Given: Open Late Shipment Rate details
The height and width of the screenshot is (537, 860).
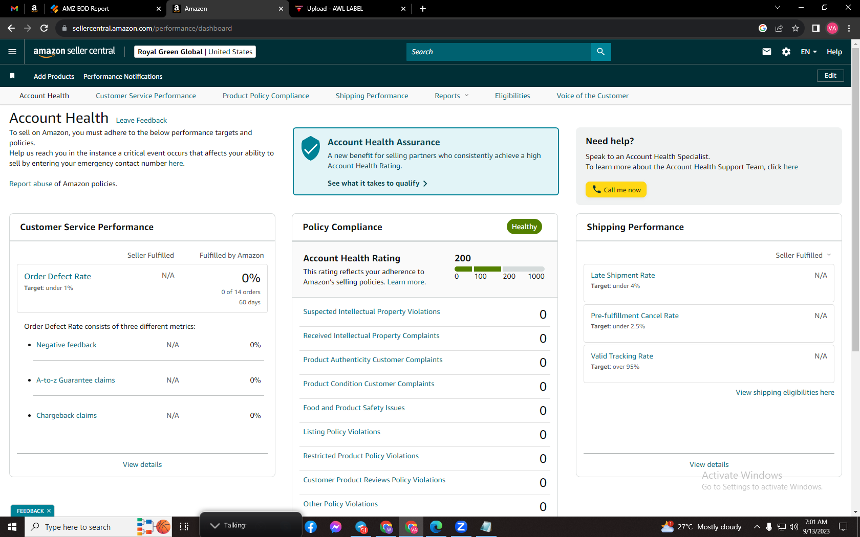Looking at the screenshot, I should 623,275.
